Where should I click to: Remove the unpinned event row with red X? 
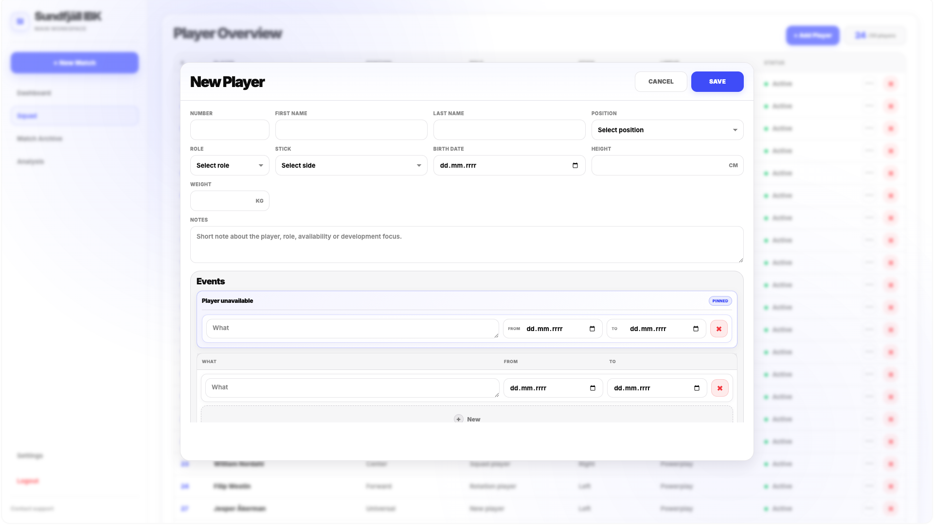719,388
